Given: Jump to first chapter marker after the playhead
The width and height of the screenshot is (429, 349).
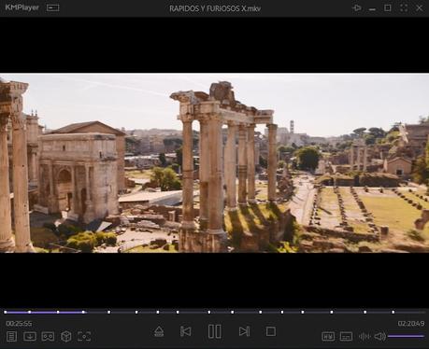Looking at the screenshot, I should 108,312.
